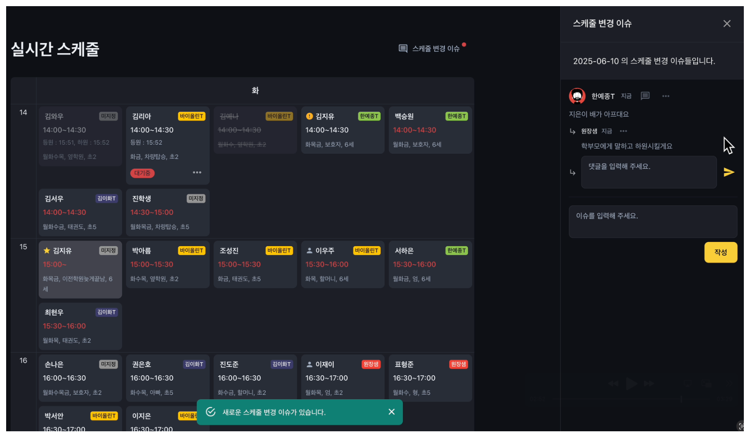Viewport: 751px width, 440px height.
Task: Click check icon in the toast notification
Action: pyautogui.click(x=211, y=412)
